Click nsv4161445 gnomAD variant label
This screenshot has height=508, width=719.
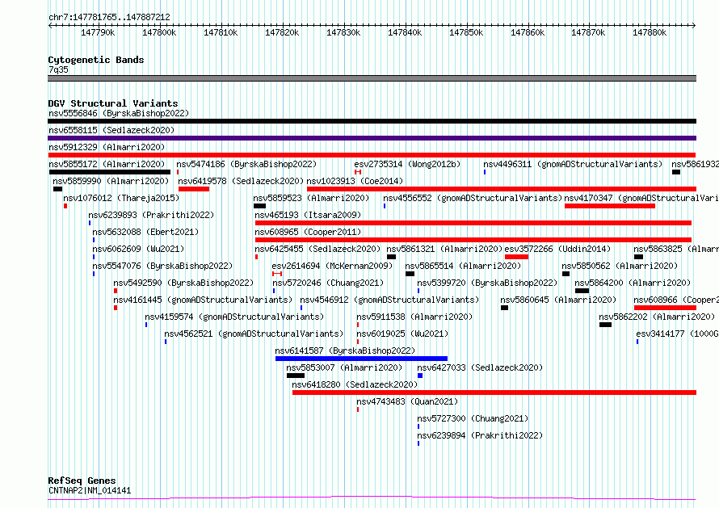coord(203,300)
